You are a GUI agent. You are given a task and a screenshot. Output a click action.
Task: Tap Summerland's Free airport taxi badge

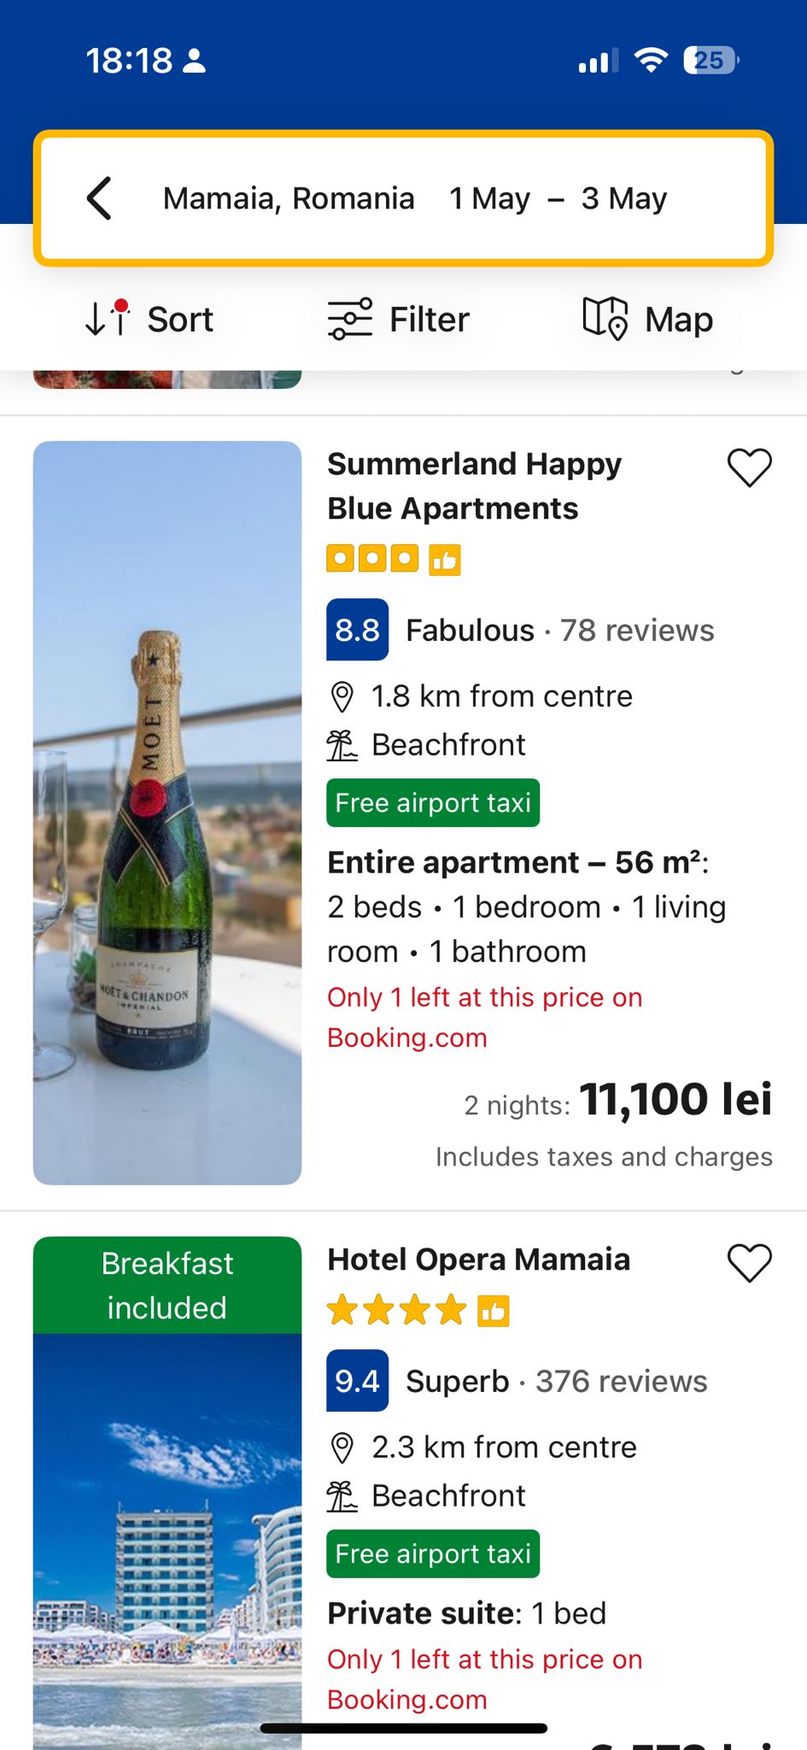coord(433,803)
